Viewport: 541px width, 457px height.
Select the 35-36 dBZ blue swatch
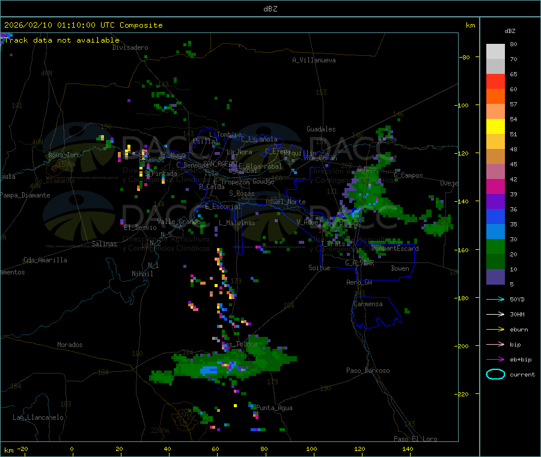(495, 216)
